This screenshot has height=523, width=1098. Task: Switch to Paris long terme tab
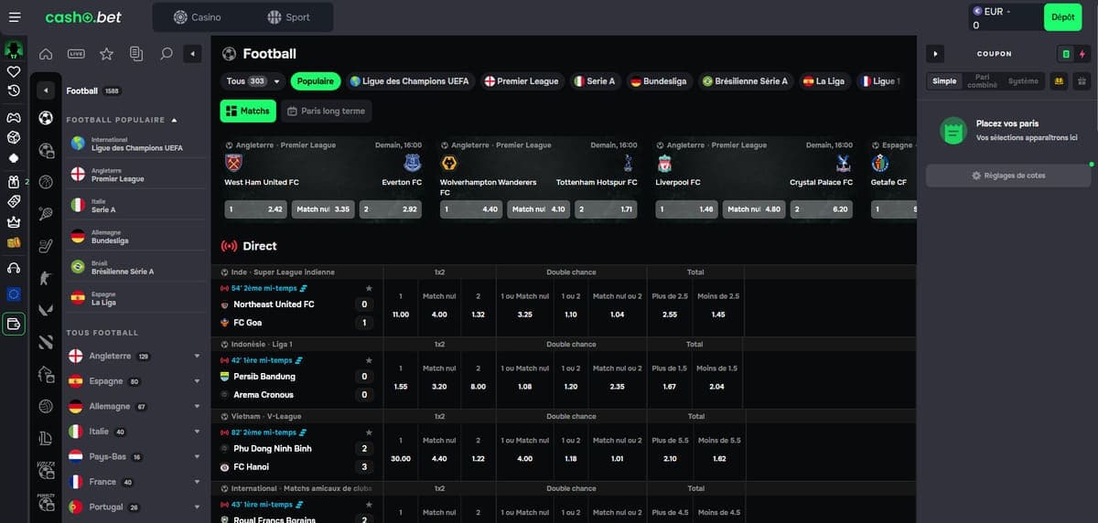326,112
